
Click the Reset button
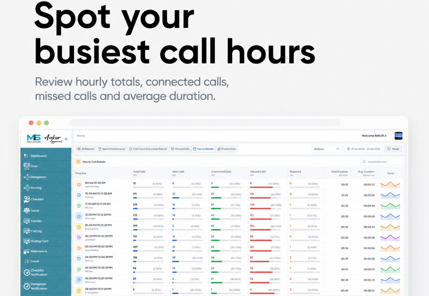pyautogui.click(x=393, y=149)
